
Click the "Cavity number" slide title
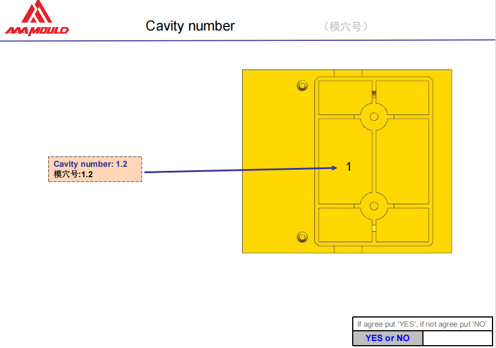click(x=190, y=26)
